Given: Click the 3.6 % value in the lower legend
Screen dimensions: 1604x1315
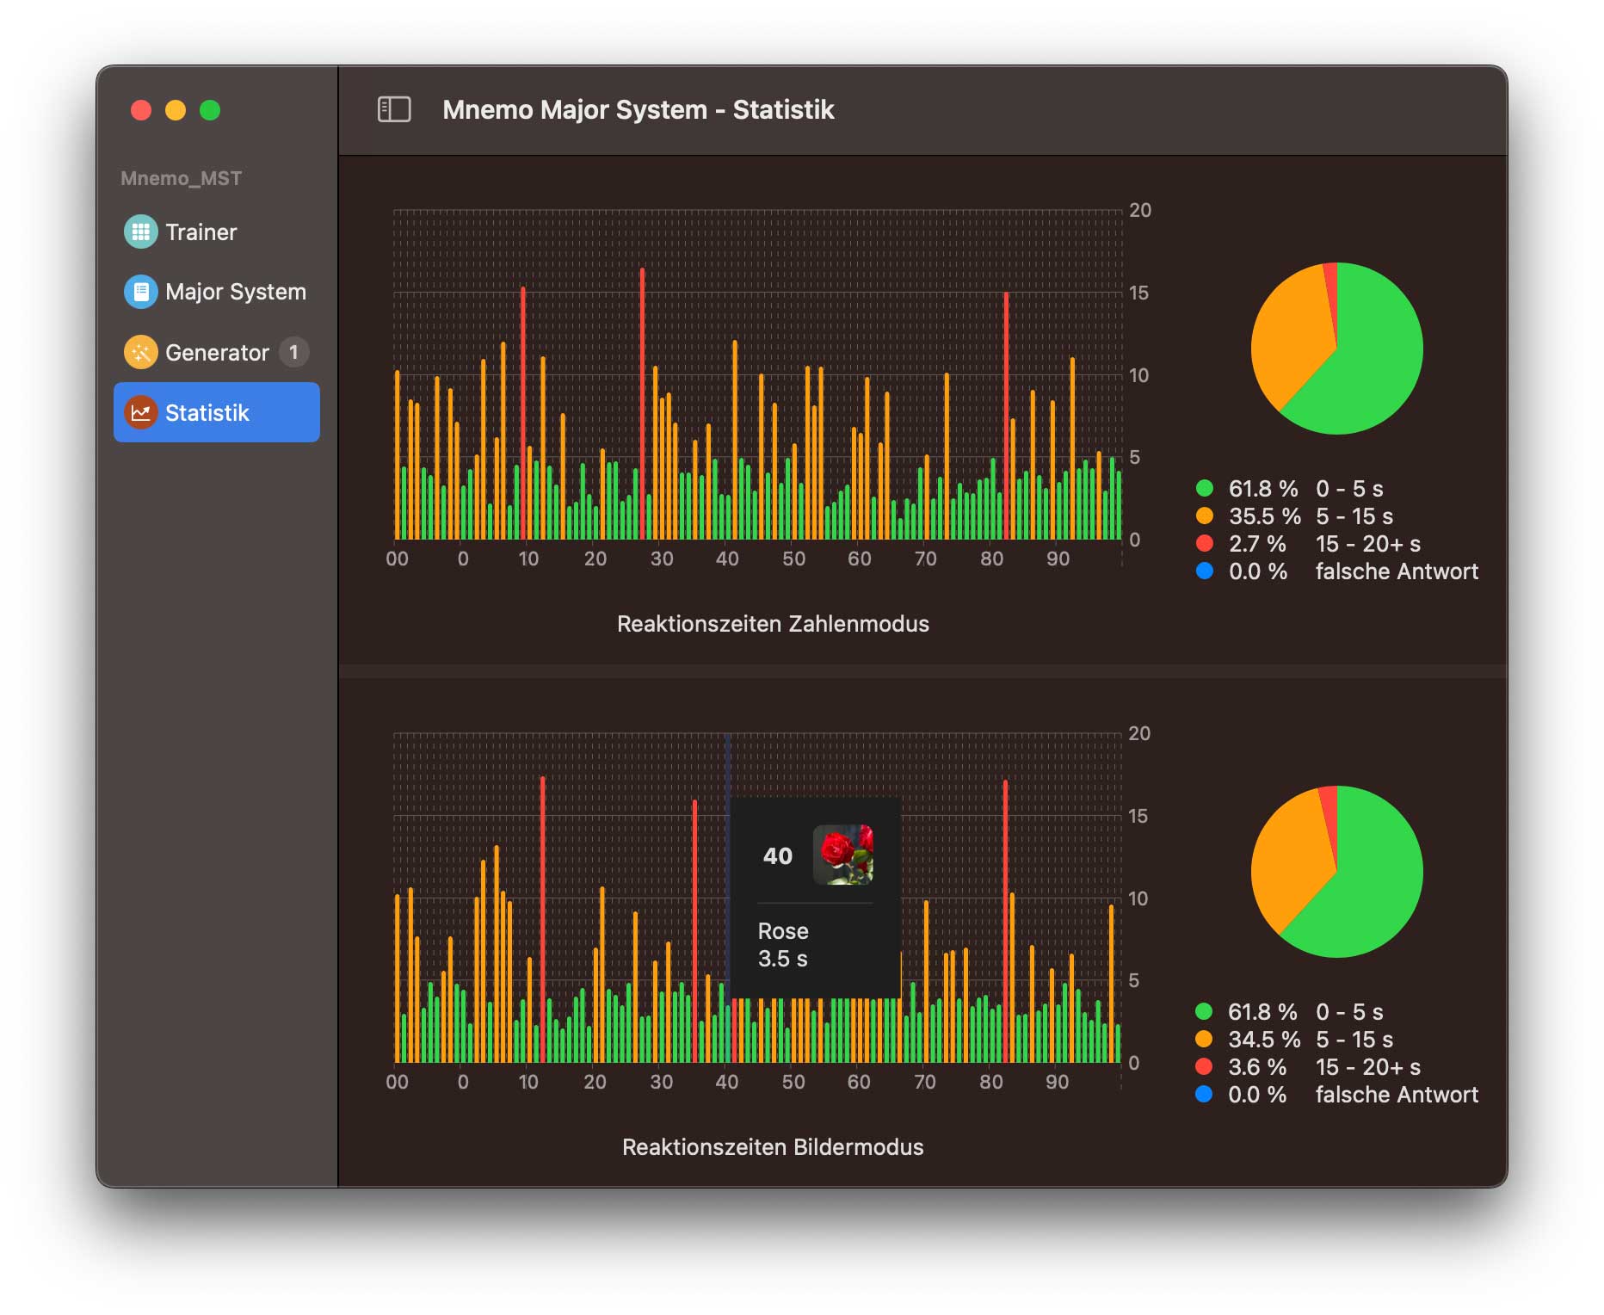Looking at the screenshot, I should point(1253,1067).
